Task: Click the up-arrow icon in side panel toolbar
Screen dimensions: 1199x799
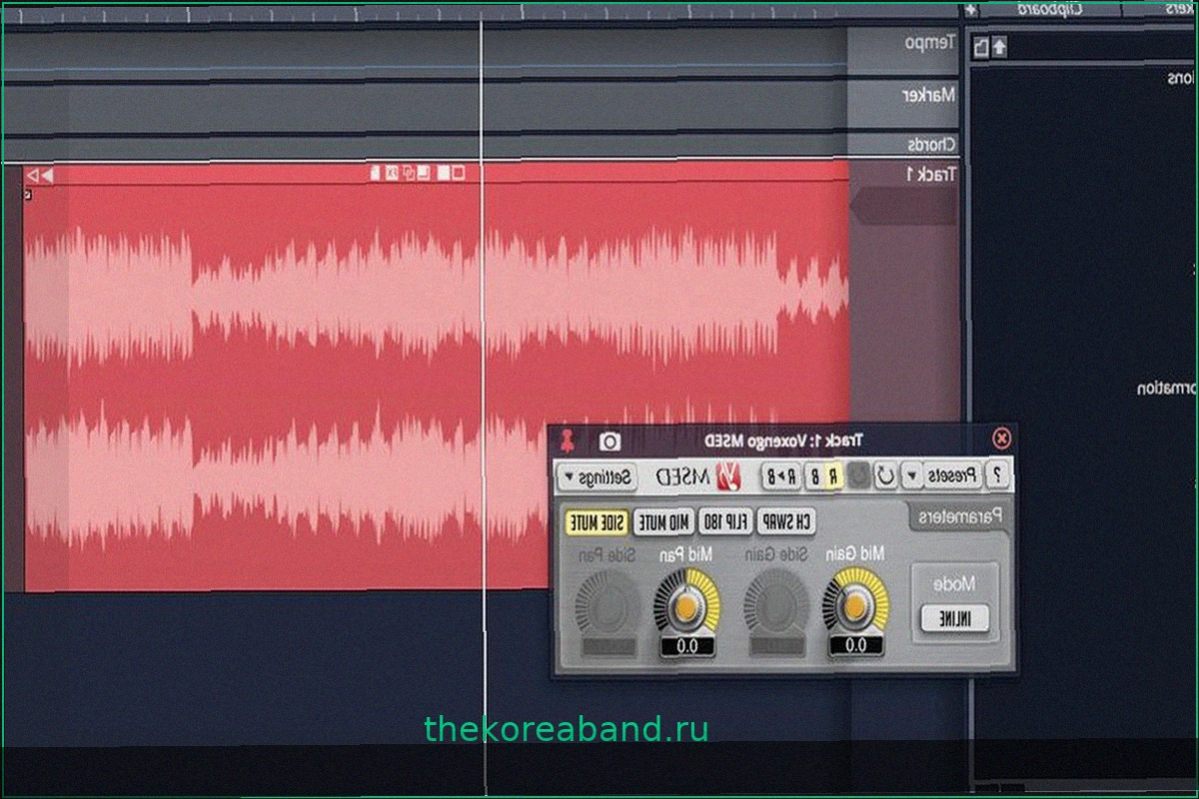Action: 999,47
